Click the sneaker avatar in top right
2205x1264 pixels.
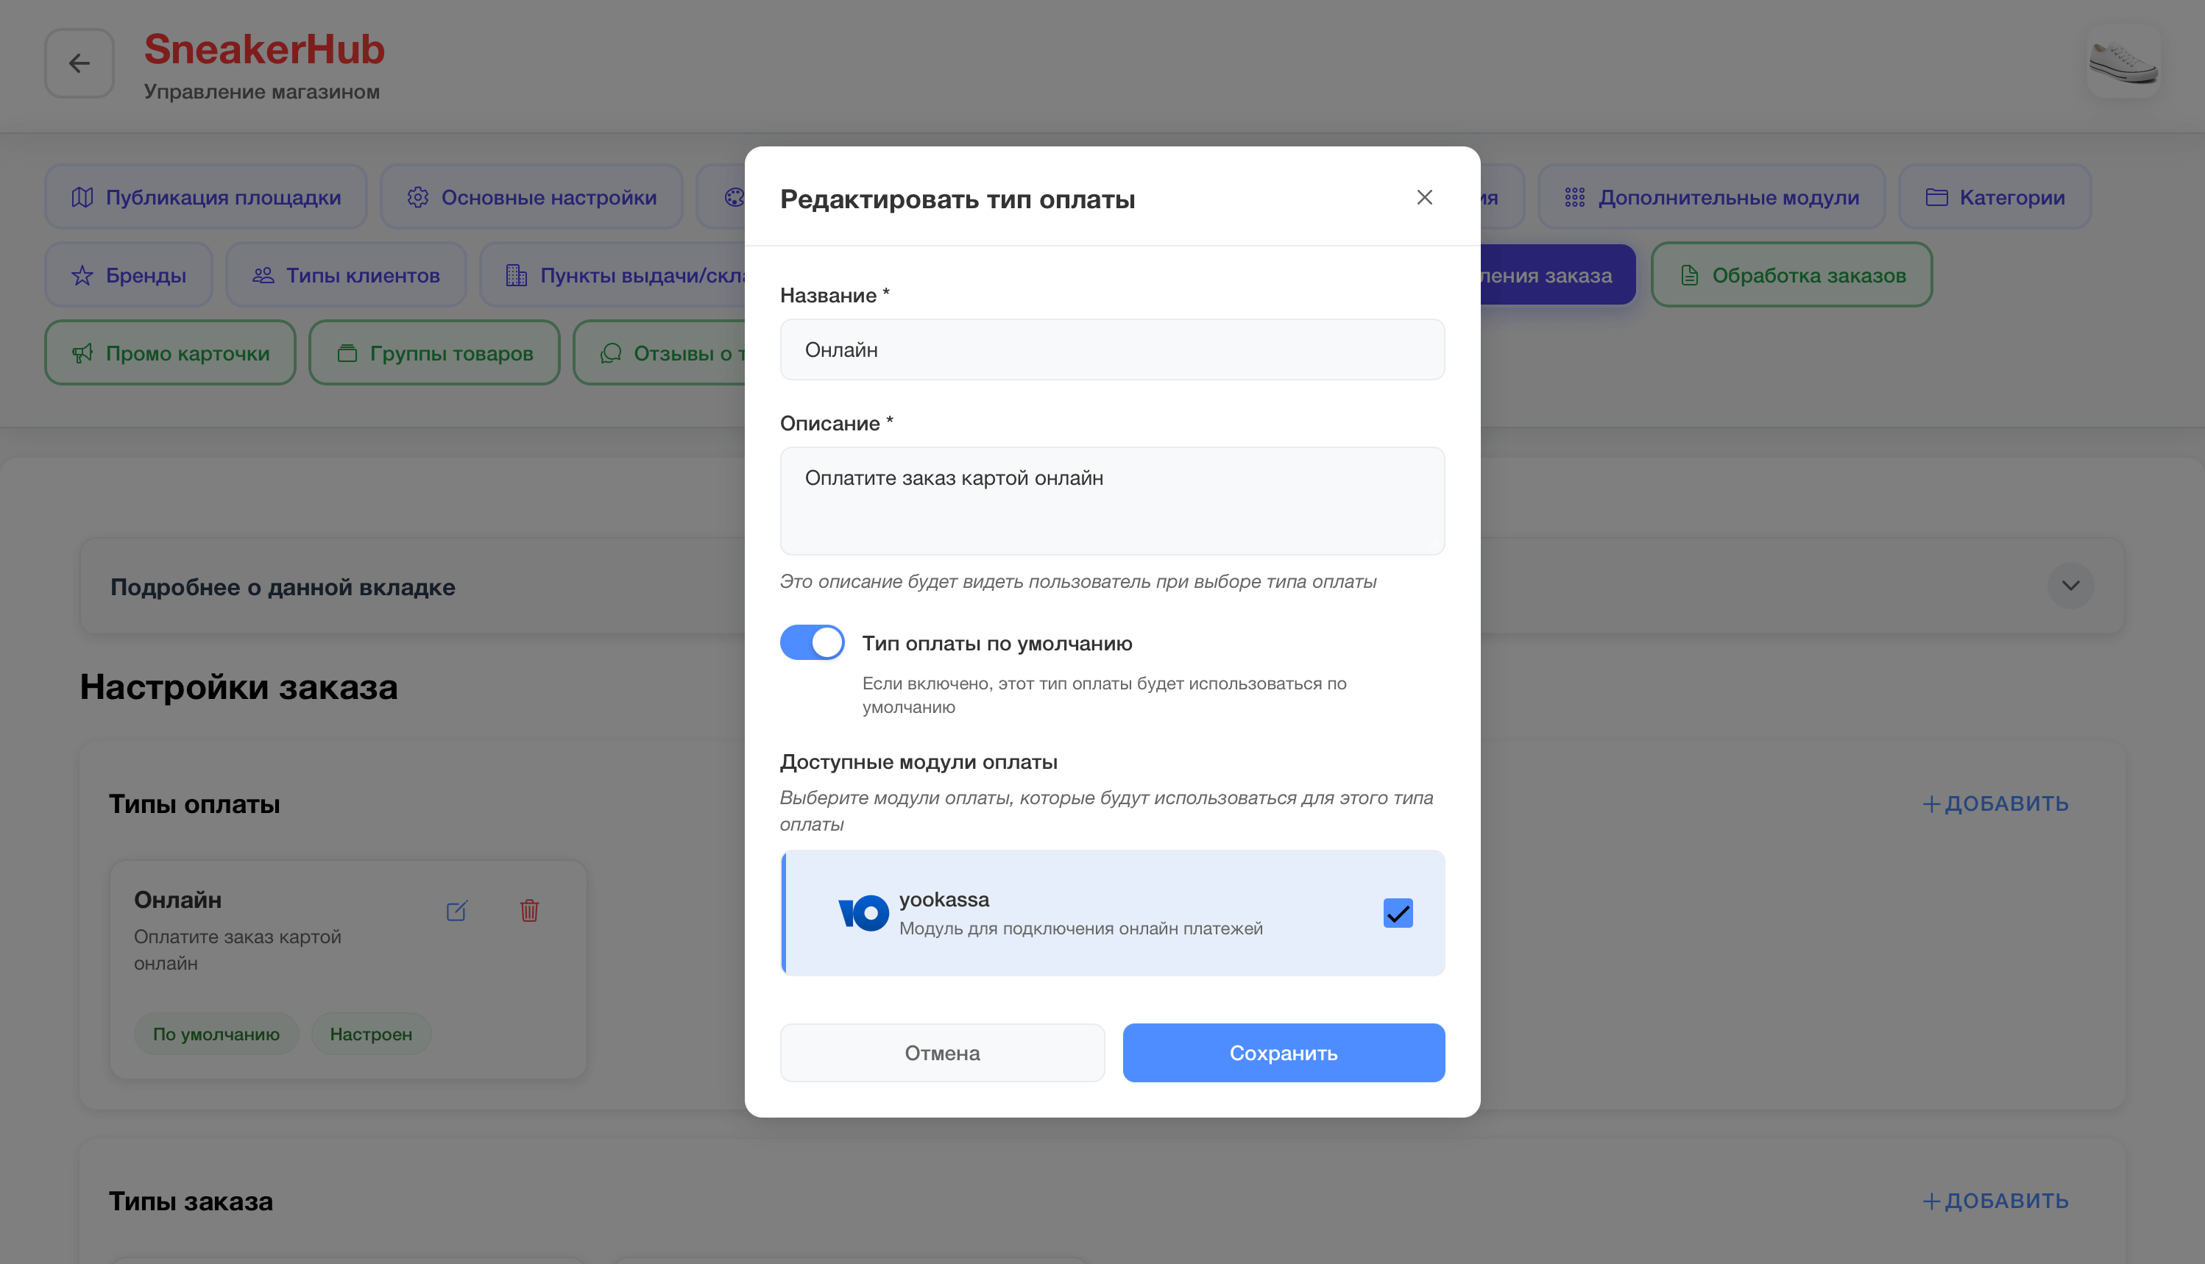(x=2123, y=62)
